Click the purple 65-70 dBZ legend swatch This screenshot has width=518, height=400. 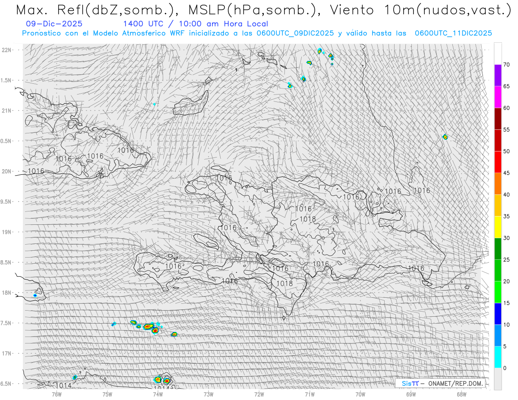pyautogui.click(x=498, y=76)
